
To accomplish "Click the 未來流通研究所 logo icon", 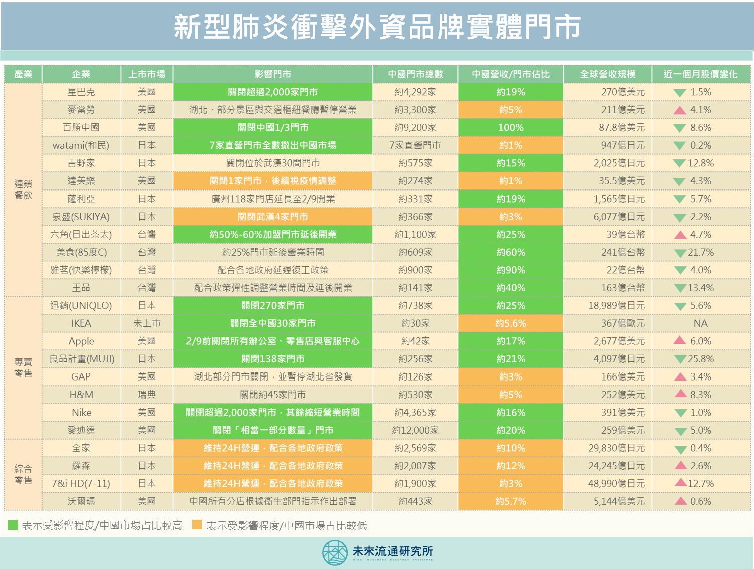I will [x=335, y=552].
